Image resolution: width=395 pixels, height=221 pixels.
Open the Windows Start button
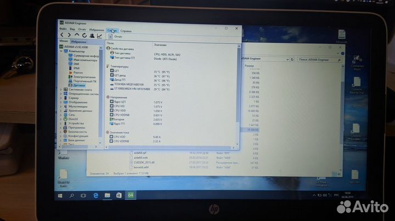[x=60, y=196]
